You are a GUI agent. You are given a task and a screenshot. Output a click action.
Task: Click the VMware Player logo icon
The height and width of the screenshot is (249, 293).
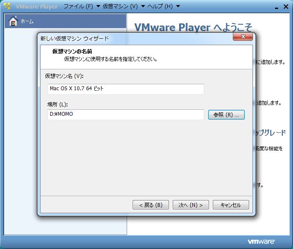(x=8, y=6)
